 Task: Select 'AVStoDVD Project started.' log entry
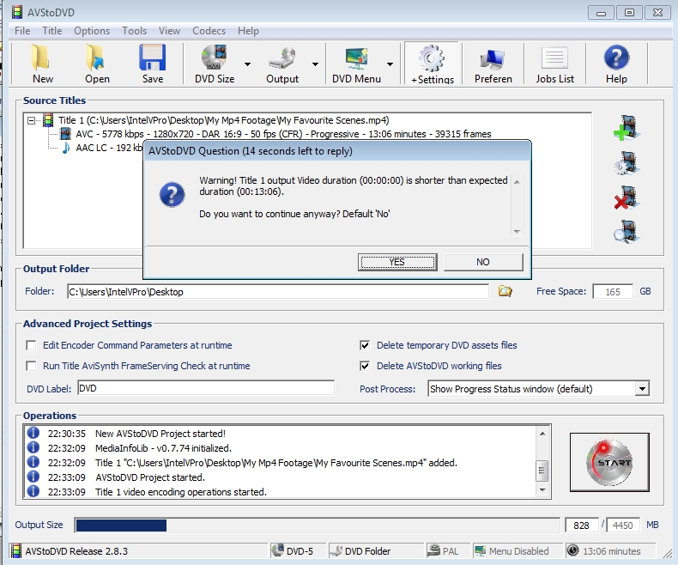[x=149, y=477]
